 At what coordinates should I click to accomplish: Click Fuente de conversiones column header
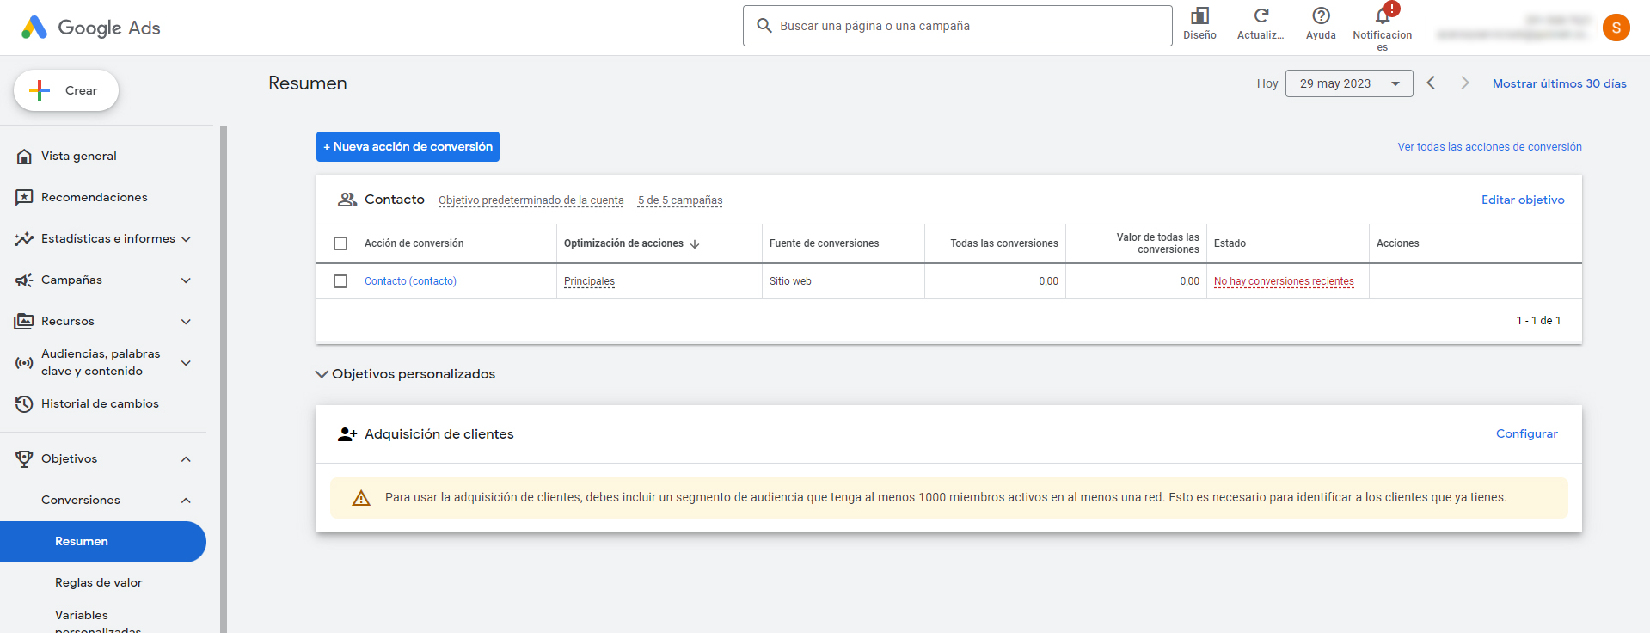[x=824, y=243]
